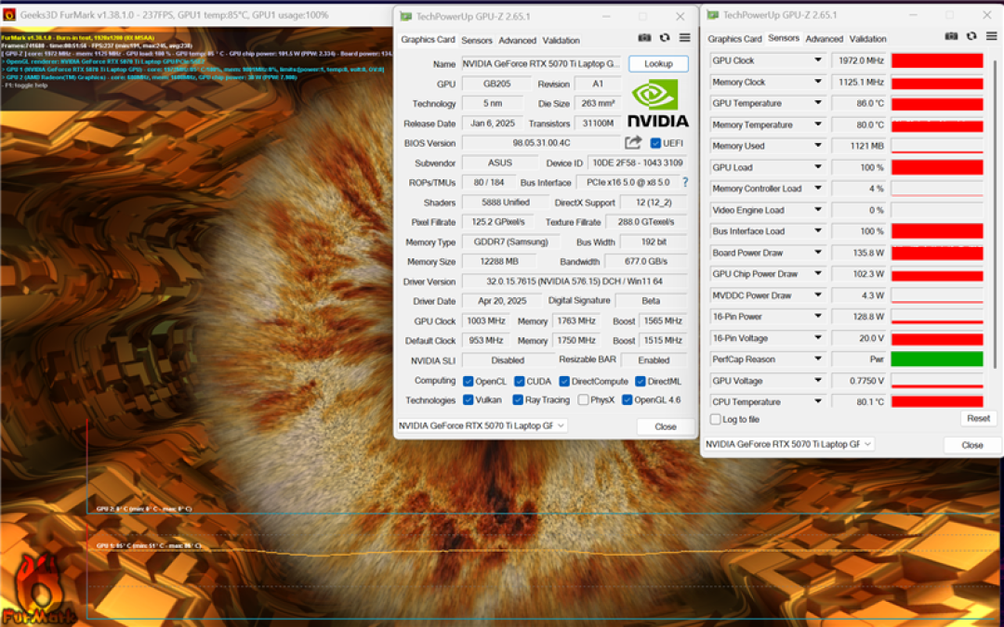Open the hamburger menu in Graphics Card window

(684, 38)
